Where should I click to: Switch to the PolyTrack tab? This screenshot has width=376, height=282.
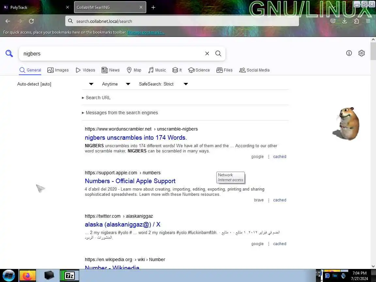click(36, 7)
